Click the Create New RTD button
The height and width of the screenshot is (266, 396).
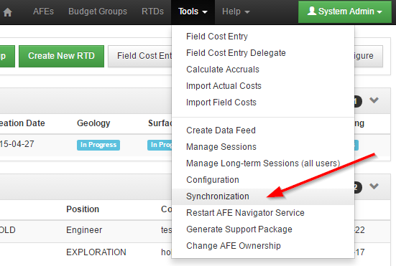61,56
